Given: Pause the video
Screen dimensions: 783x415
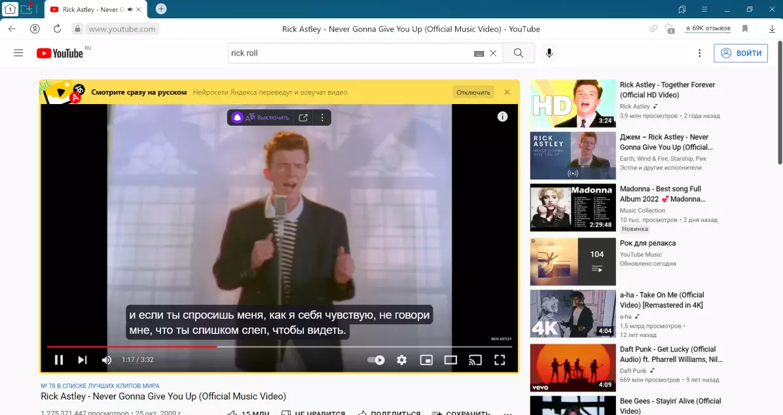Looking at the screenshot, I should 59,359.
